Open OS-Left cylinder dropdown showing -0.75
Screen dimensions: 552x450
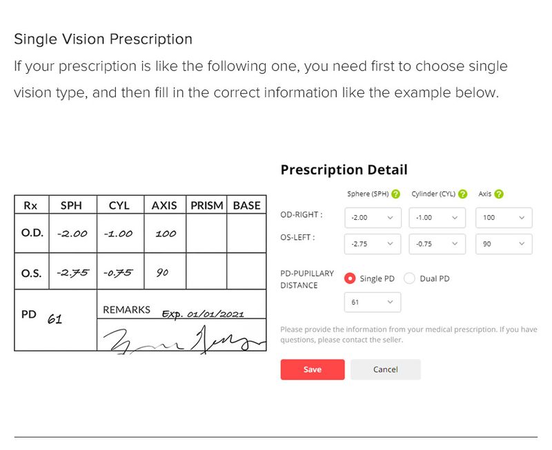(x=437, y=244)
